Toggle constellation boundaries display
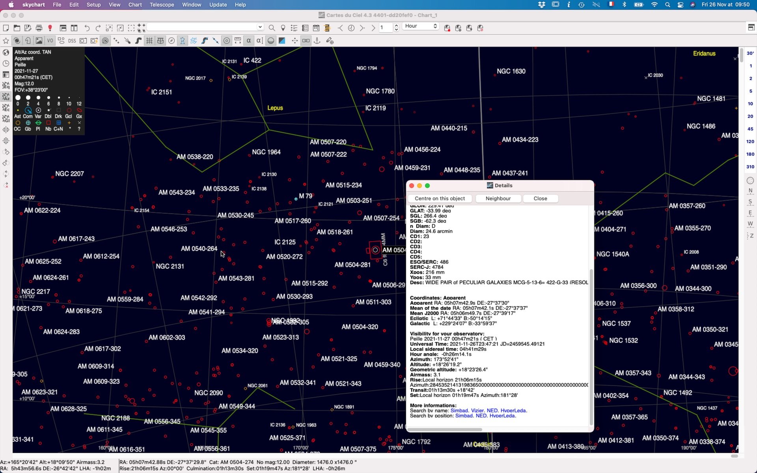This screenshot has width=757, height=473. (x=193, y=41)
